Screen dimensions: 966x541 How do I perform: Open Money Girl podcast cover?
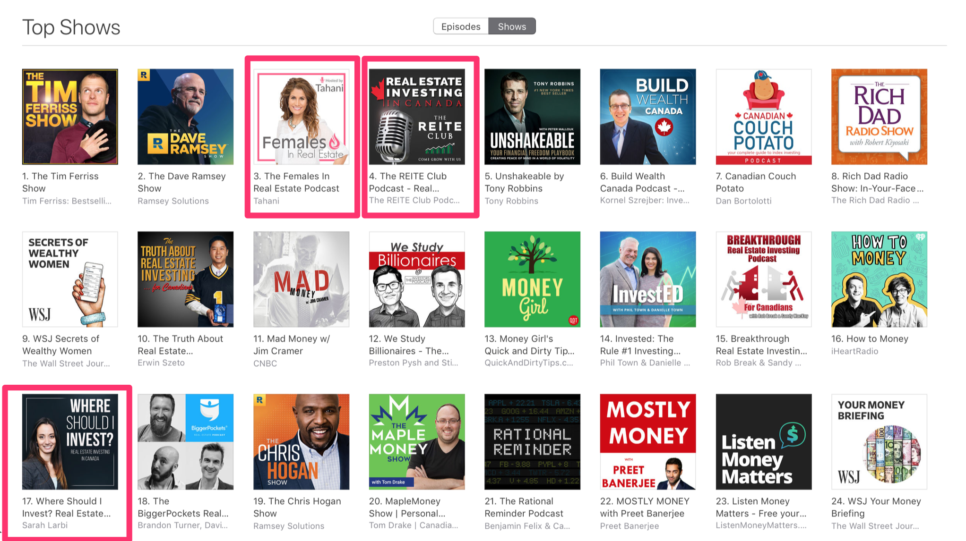[532, 279]
